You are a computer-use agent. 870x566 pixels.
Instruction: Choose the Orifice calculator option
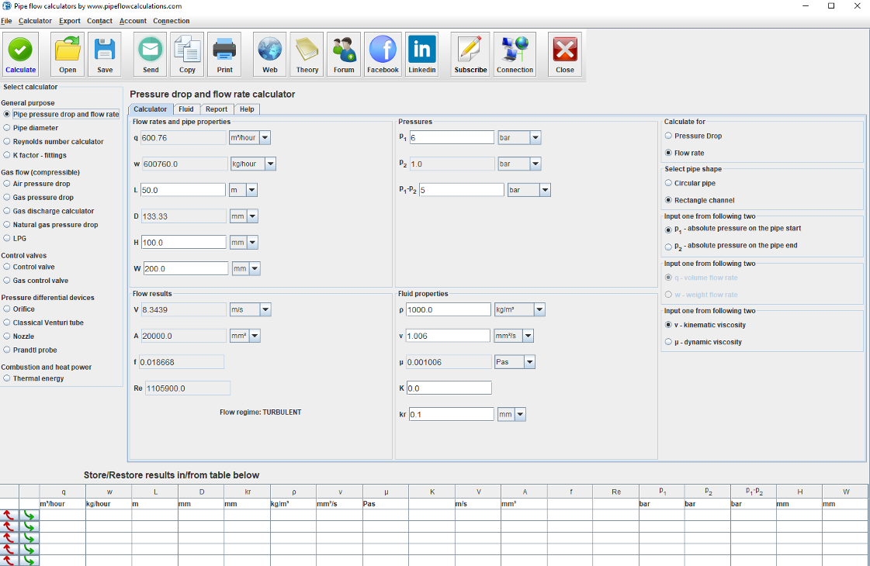8,309
